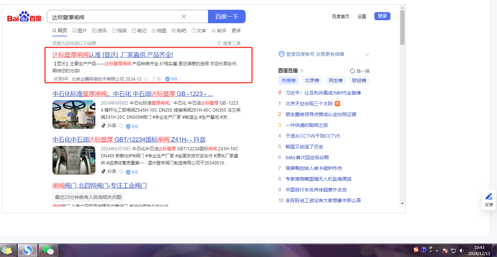Open 设置 in the top bar

pos(362,16)
